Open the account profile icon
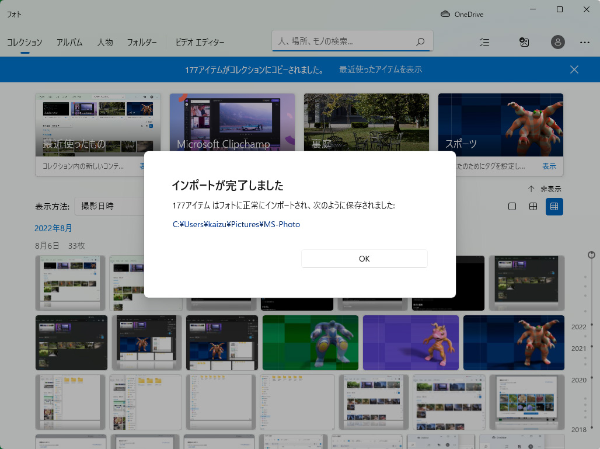Image resolution: width=600 pixels, height=449 pixels. pos(558,42)
